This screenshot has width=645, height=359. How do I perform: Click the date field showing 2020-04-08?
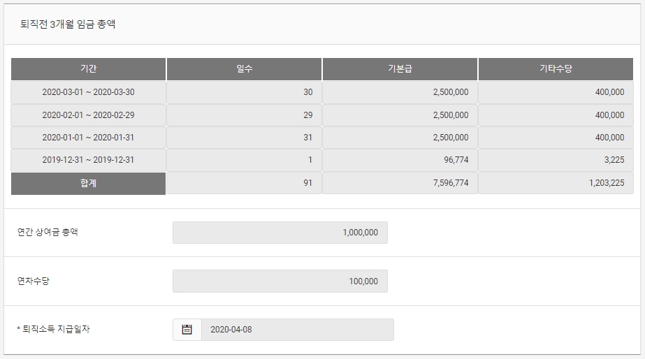tap(298, 330)
